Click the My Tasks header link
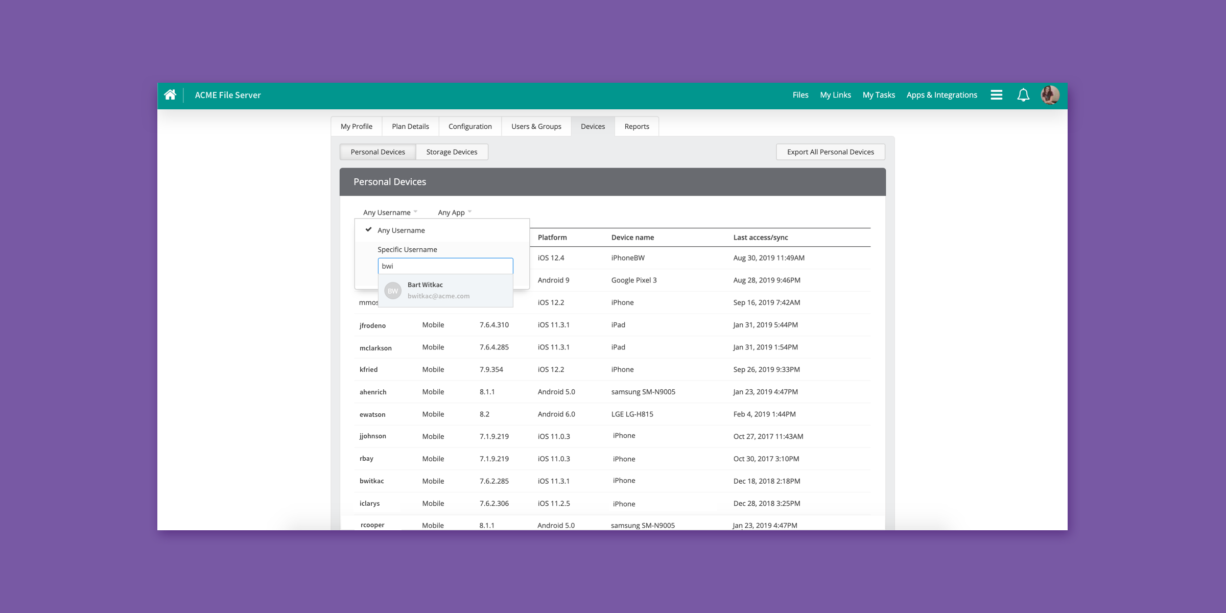The width and height of the screenshot is (1226, 613). tap(878, 95)
